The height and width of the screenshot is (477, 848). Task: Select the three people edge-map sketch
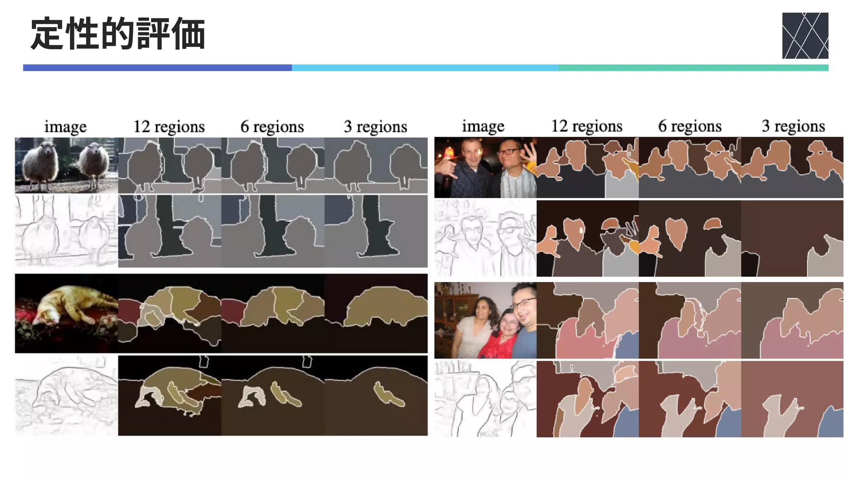pyautogui.click(x=485, y=399)
